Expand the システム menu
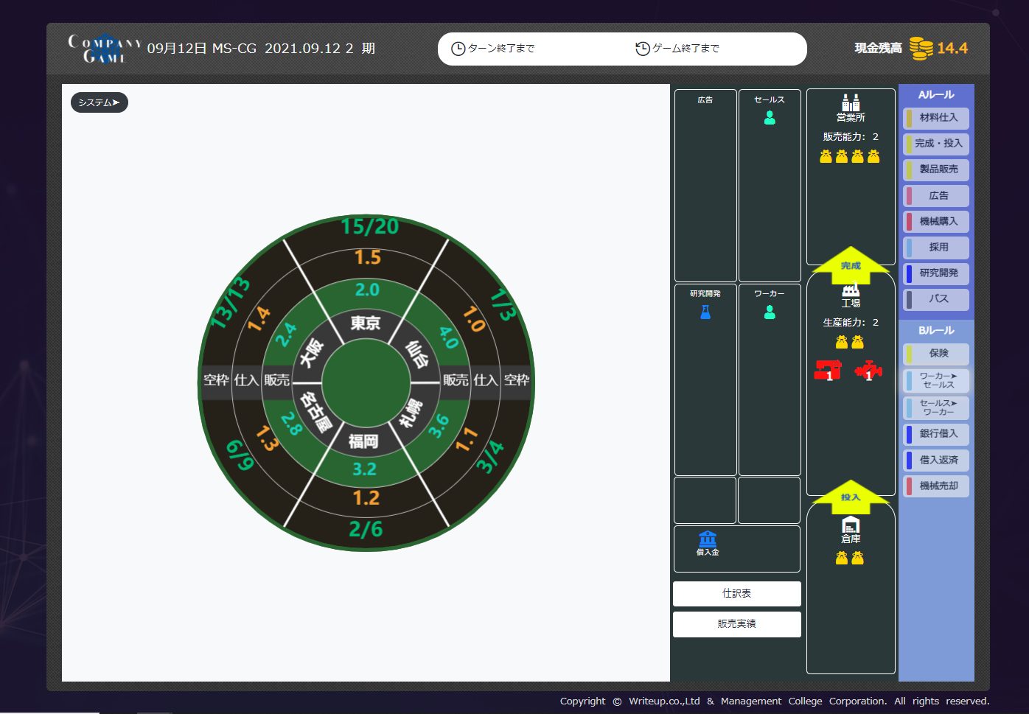This screenshot has height=714, width=1029. [100, 102]
